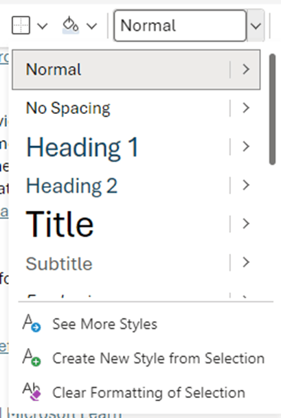The height and width of the screenshot is (418, 281).
Task: Click the See More Styles icon
Action: coord(32,323)
